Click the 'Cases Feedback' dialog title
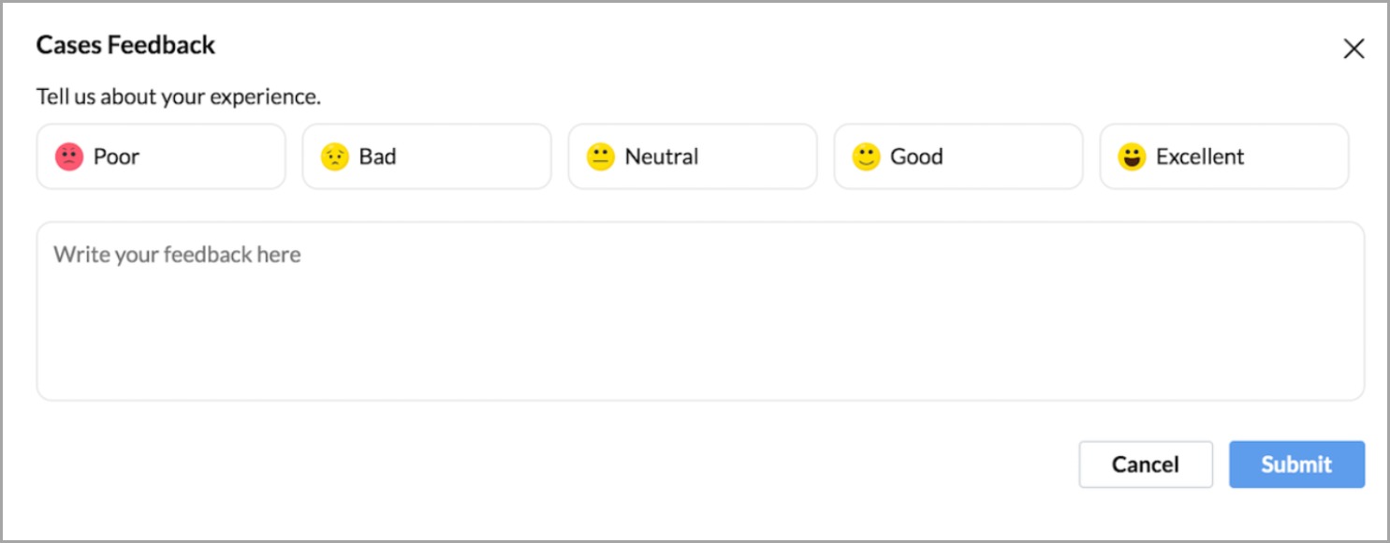Image resolution: width=1390 pixels, height=543 pixels. tap(125, 45)
